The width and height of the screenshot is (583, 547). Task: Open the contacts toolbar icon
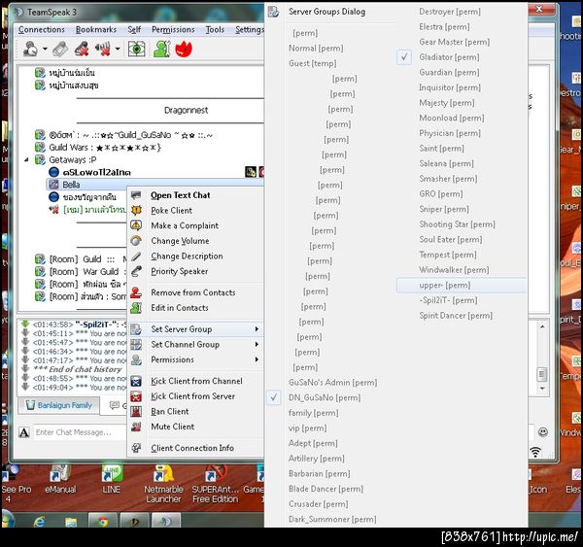pyautogui.click(x=162, y=49)
